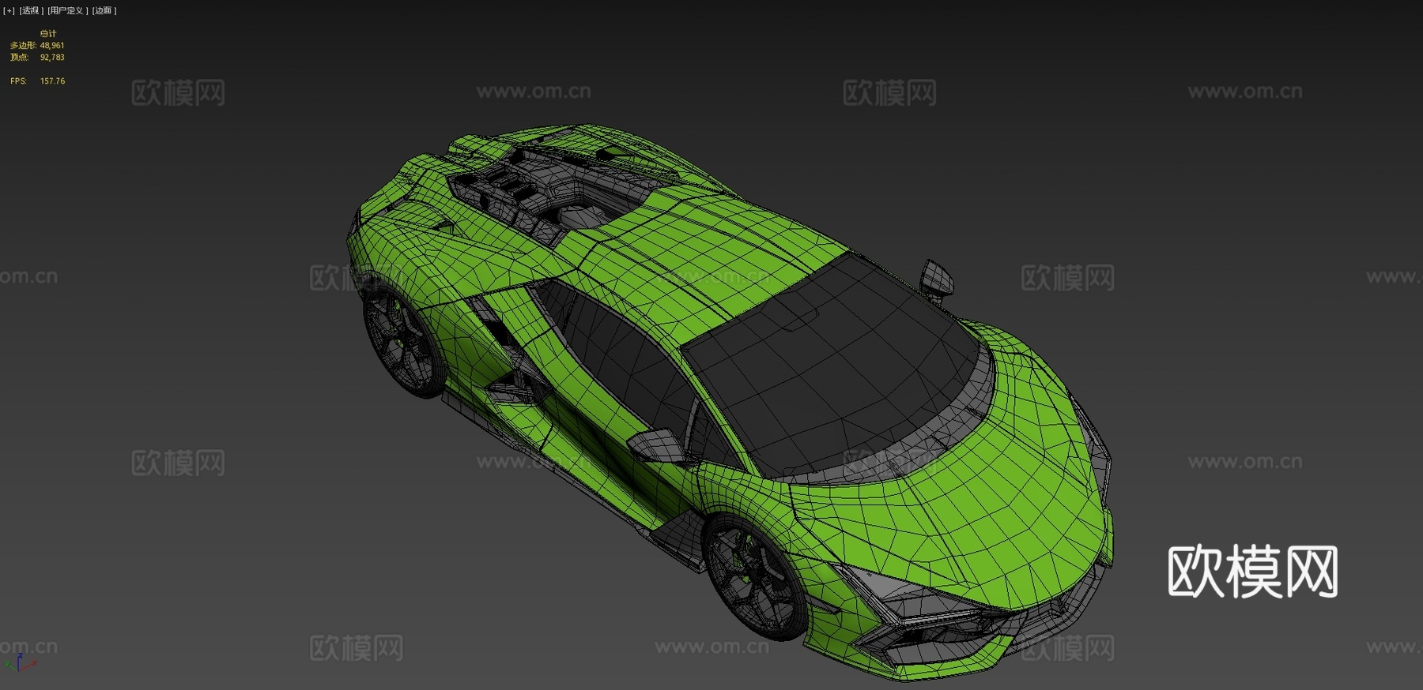Click the 总计 statistics header text
Screen dimensions: 1423x690
(x=48, y=34)
